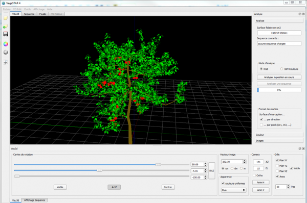Select the 16M Couleurs radio button
307x203 pixels.
(x=281, y=69)
